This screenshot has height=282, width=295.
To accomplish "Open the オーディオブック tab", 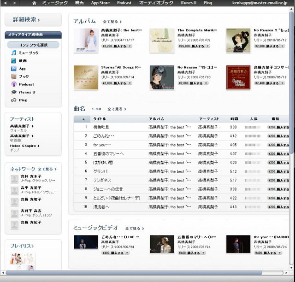I will (x=156, y=3).
